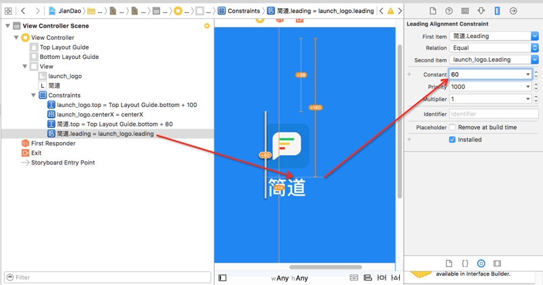Collapse the View node
This screenshot has height=285, width=543.
(x=24, y=66)
